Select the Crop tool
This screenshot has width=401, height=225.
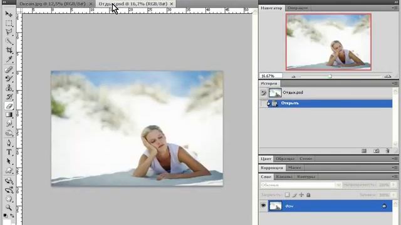(9, 50)
